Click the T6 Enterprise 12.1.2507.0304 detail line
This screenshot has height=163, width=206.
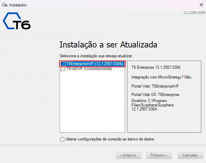(156, 67)
